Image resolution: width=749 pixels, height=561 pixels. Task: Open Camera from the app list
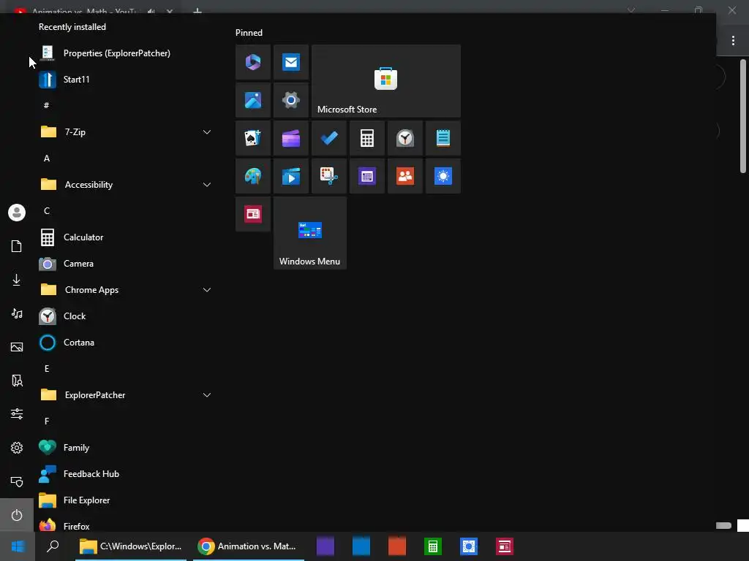(x=126, y=264)
